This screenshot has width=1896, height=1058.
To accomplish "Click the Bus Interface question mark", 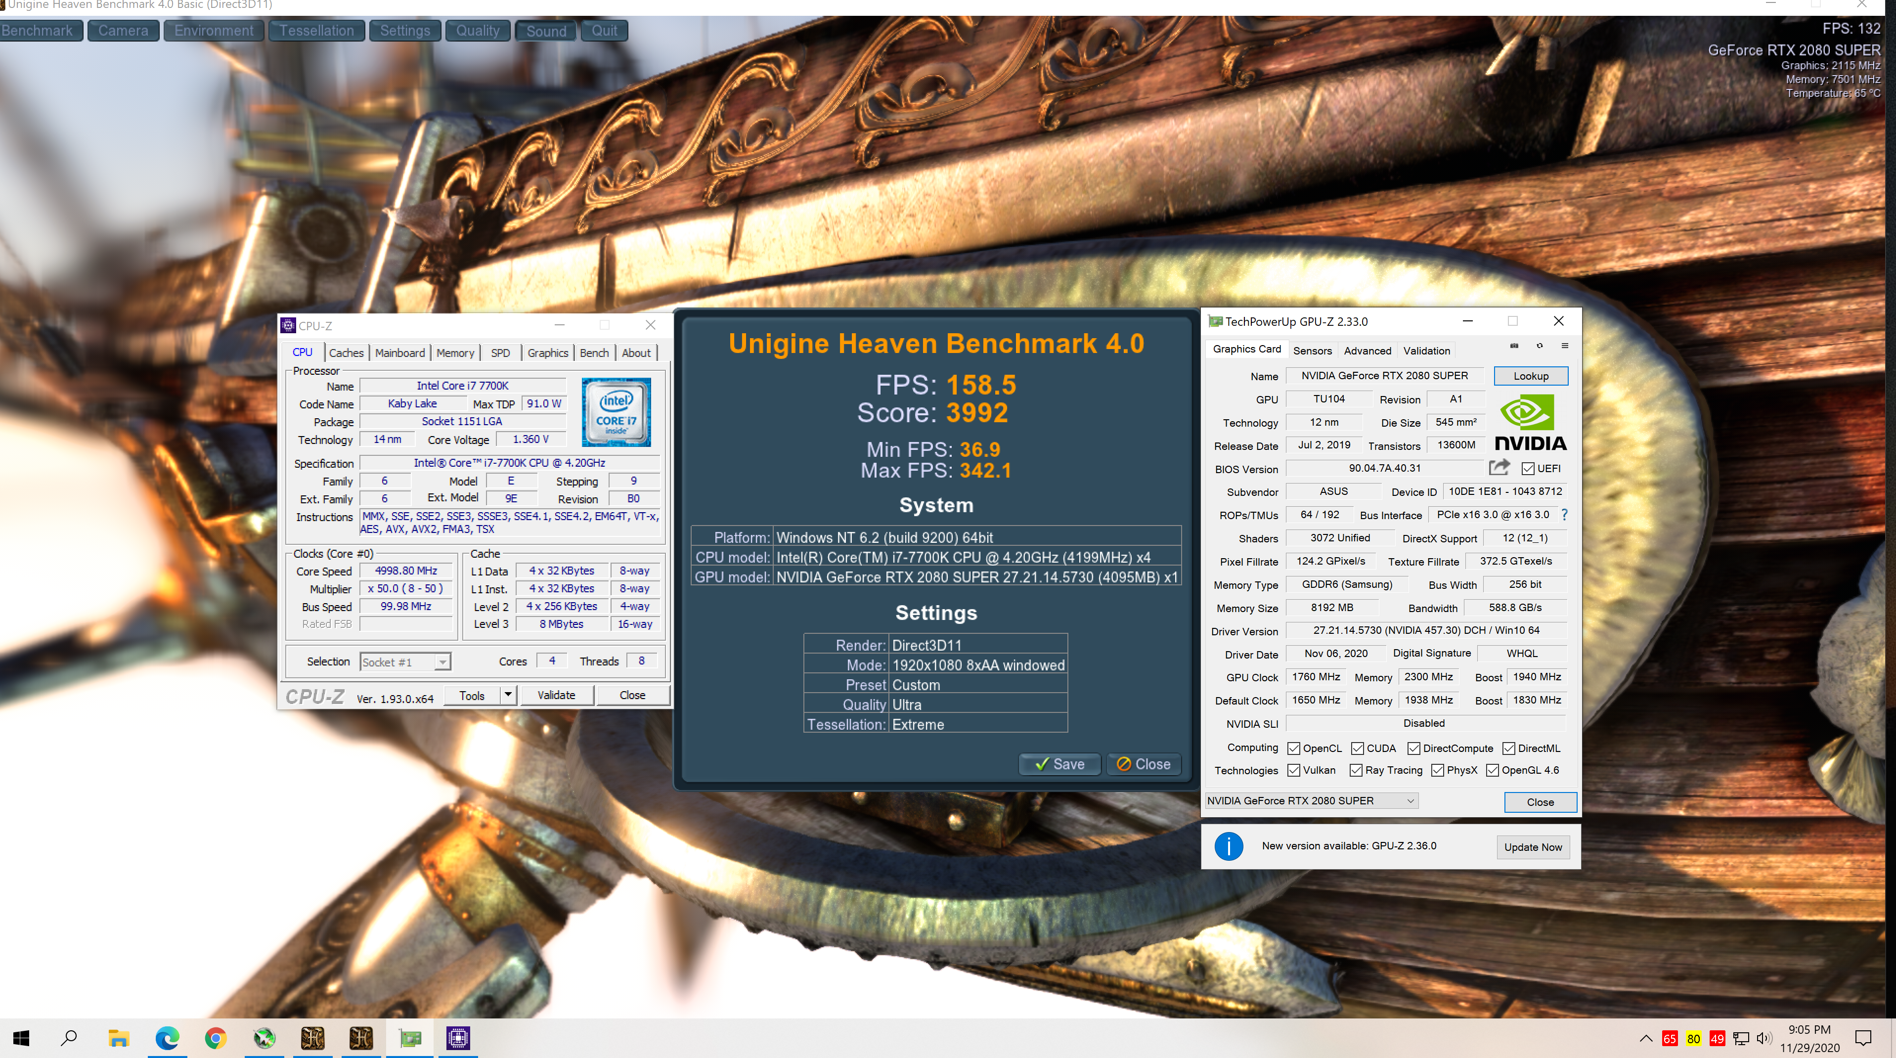I will (x=1564, y=515).
